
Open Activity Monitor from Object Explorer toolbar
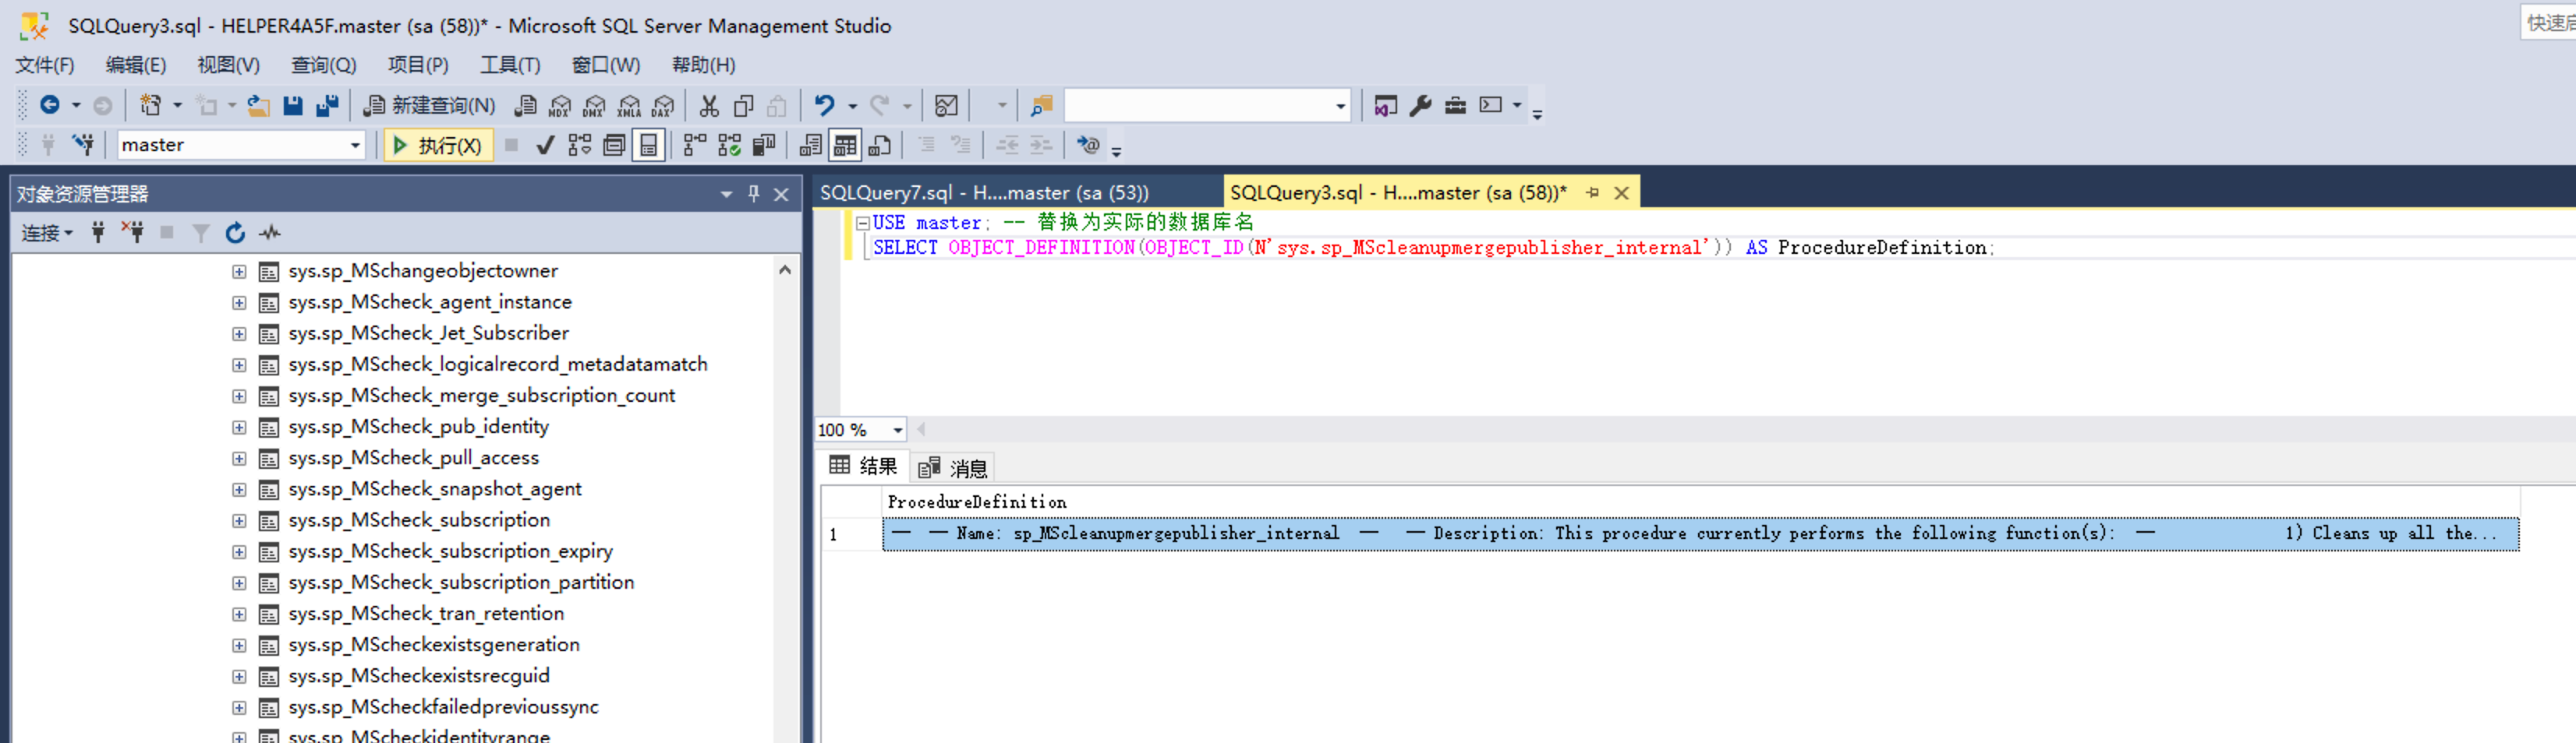(x=270, y=233)
